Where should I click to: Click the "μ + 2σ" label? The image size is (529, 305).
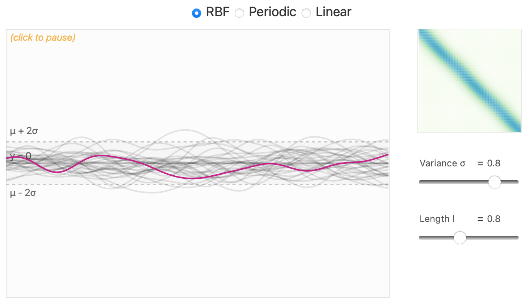pos(24,131)
